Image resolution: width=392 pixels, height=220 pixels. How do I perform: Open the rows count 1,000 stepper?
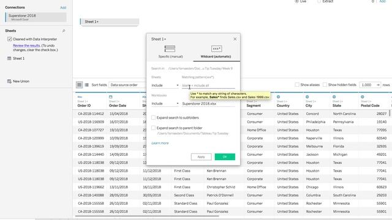pos(370,85)
